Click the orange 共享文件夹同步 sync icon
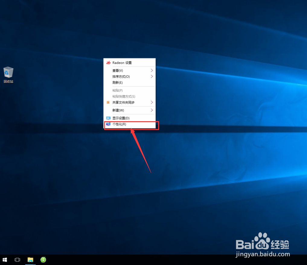The width and height of the screenshot is (307, 265). pos(108,103)
